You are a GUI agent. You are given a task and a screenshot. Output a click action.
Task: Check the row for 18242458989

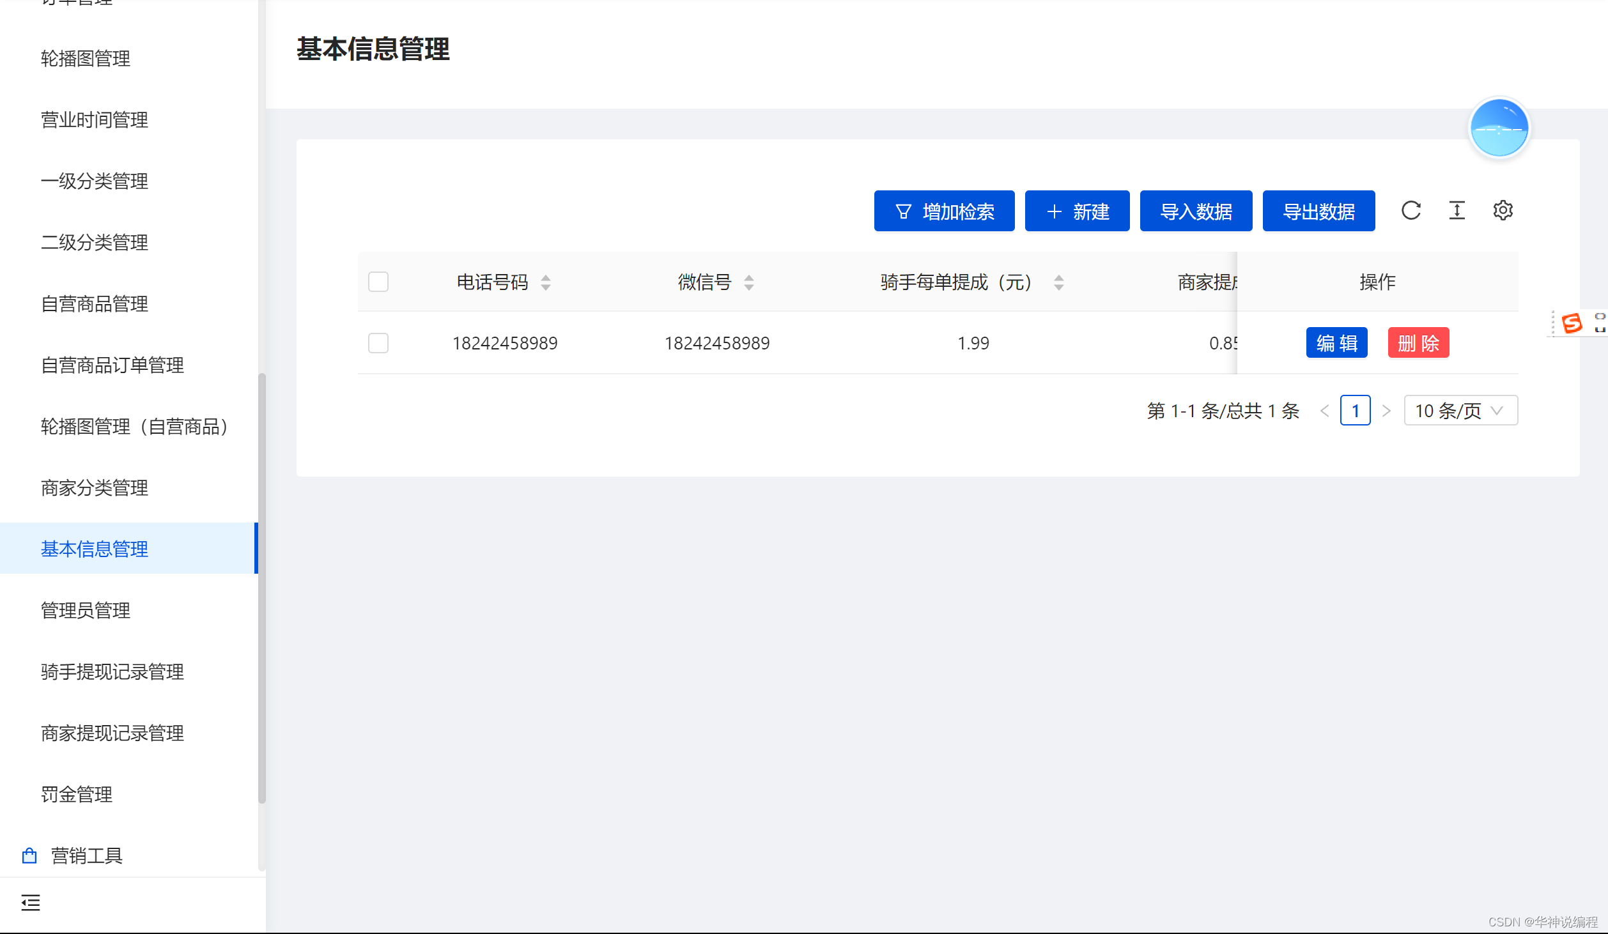click(x=378, y=343)
